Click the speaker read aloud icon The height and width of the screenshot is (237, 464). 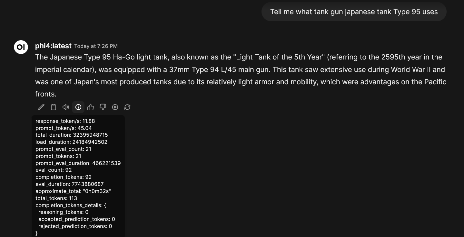[66, 107]
